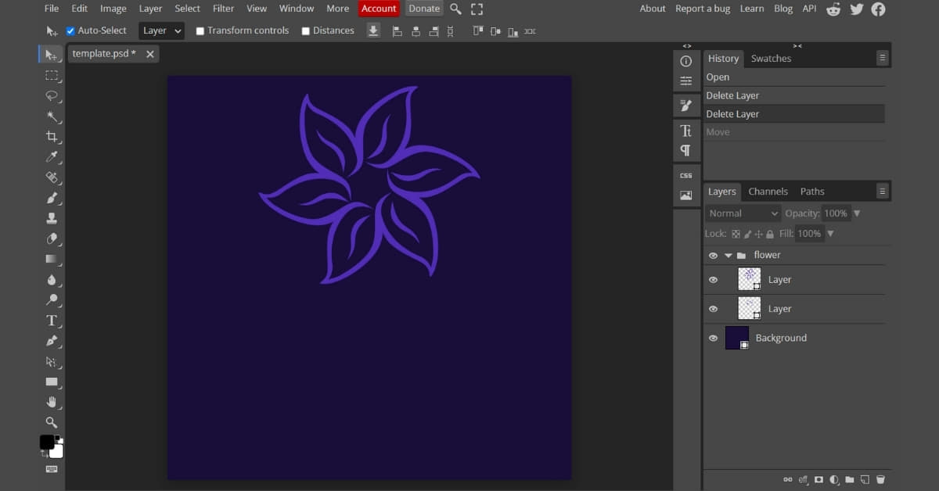Pick the Rectangle shape tool
The height and width of the screenshot is (491, 939).
51,382
